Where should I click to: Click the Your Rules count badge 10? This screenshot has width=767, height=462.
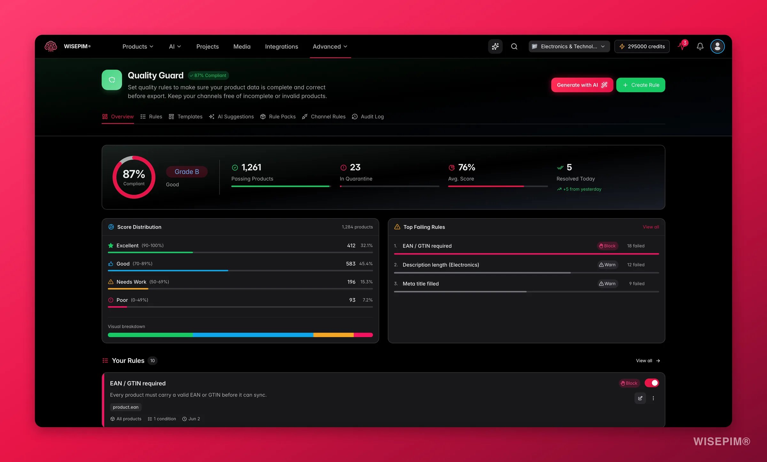(152, 360)
